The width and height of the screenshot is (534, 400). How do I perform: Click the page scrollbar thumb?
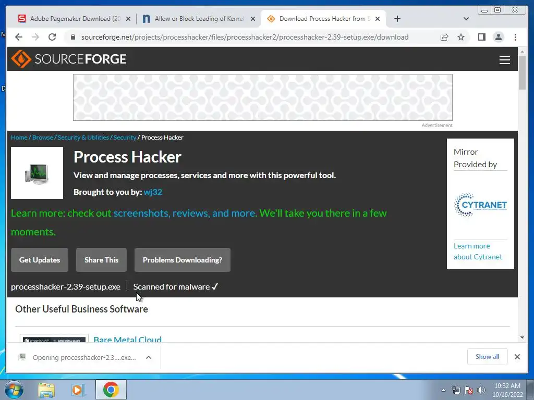point(522,72)
